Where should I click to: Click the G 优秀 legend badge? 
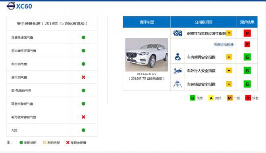pos(193,98)
